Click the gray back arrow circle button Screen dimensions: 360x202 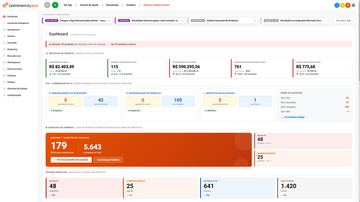[47, 5]
